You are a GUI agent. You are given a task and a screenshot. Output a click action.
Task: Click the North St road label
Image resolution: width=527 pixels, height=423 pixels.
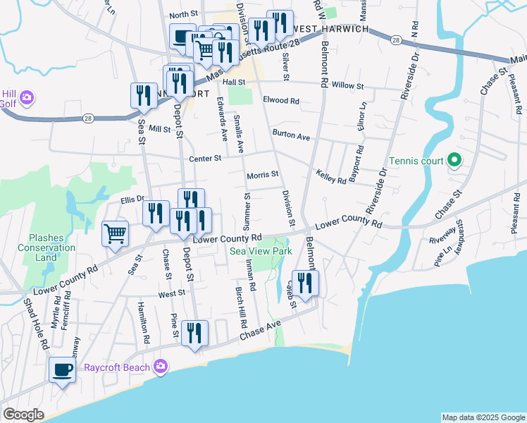[183, 15]
